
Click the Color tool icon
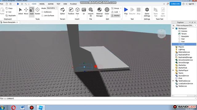pyautogui.click(x=107, y=10)
